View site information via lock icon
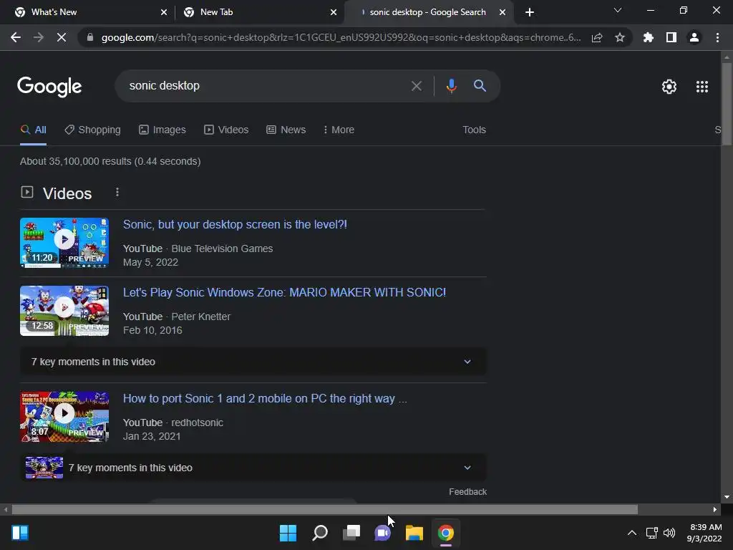 90,37
